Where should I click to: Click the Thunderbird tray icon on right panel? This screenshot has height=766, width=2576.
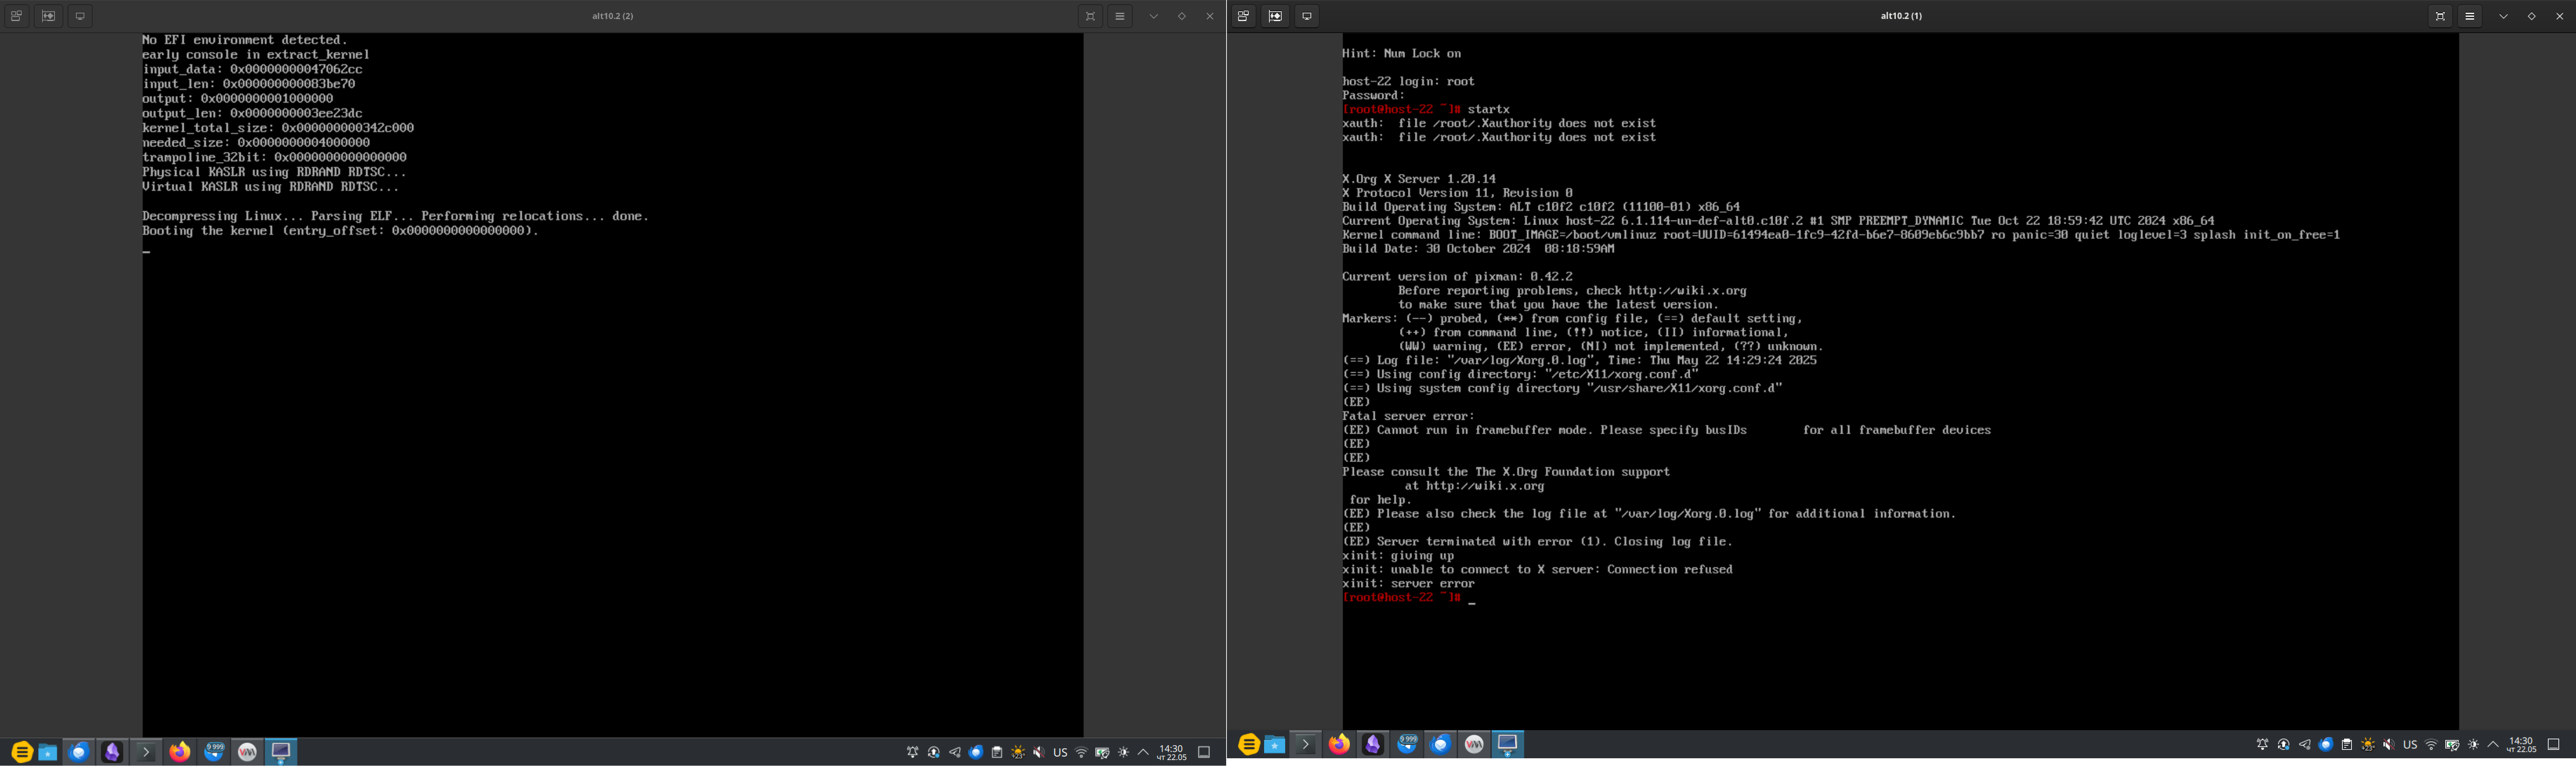click(x=2326, y=744)
